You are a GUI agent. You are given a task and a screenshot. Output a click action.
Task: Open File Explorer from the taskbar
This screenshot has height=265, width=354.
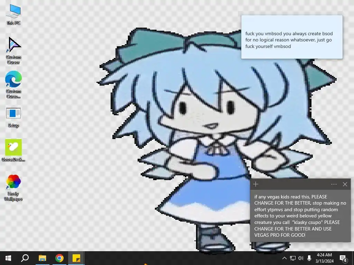(x=42, y=258)
